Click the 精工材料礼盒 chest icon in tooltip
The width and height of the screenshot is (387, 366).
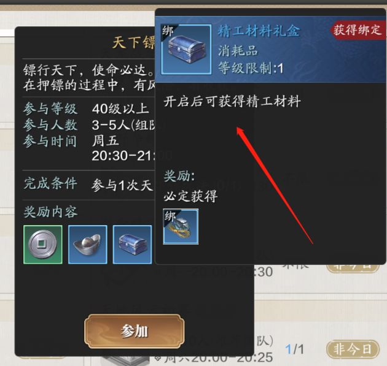click(186, 49)
